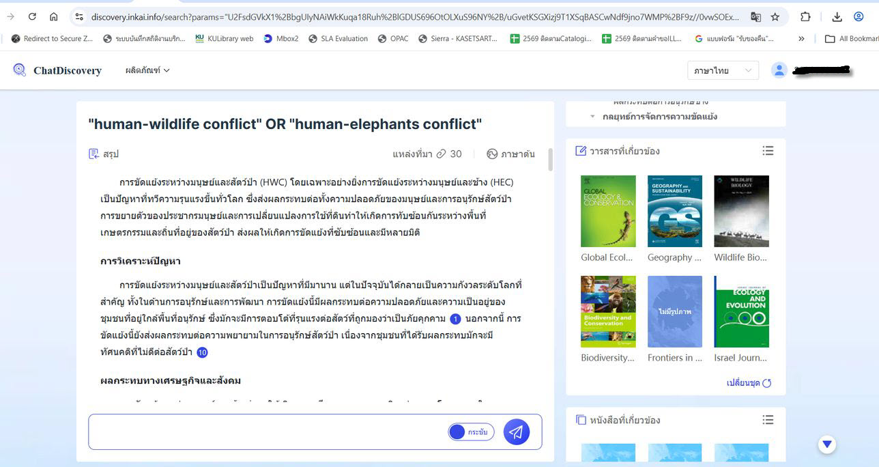Click the ChatDiscovery logo
This screenshot has width=879, height=467.
[x=57, y=70]
